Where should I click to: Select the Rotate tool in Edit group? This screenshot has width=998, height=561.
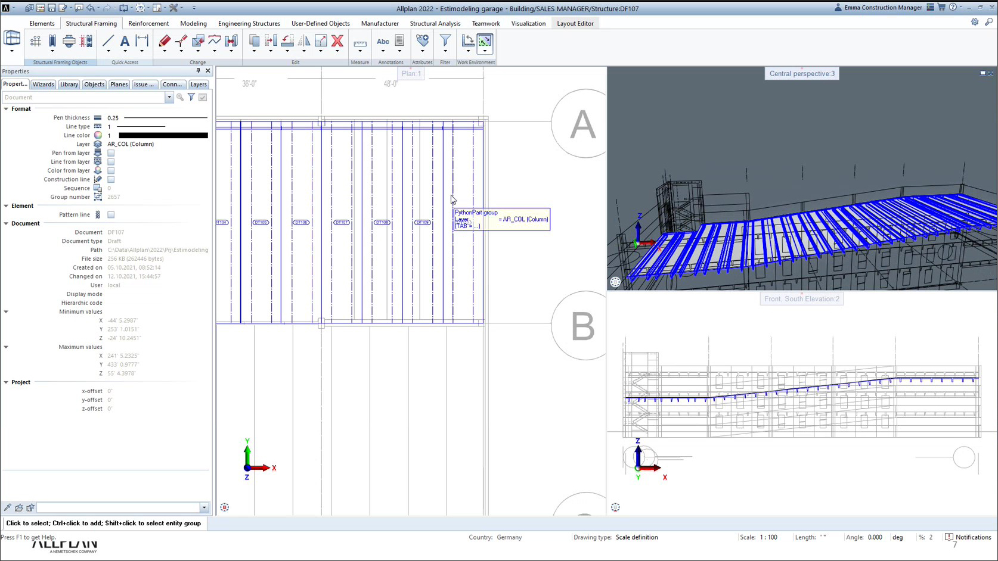287,40
